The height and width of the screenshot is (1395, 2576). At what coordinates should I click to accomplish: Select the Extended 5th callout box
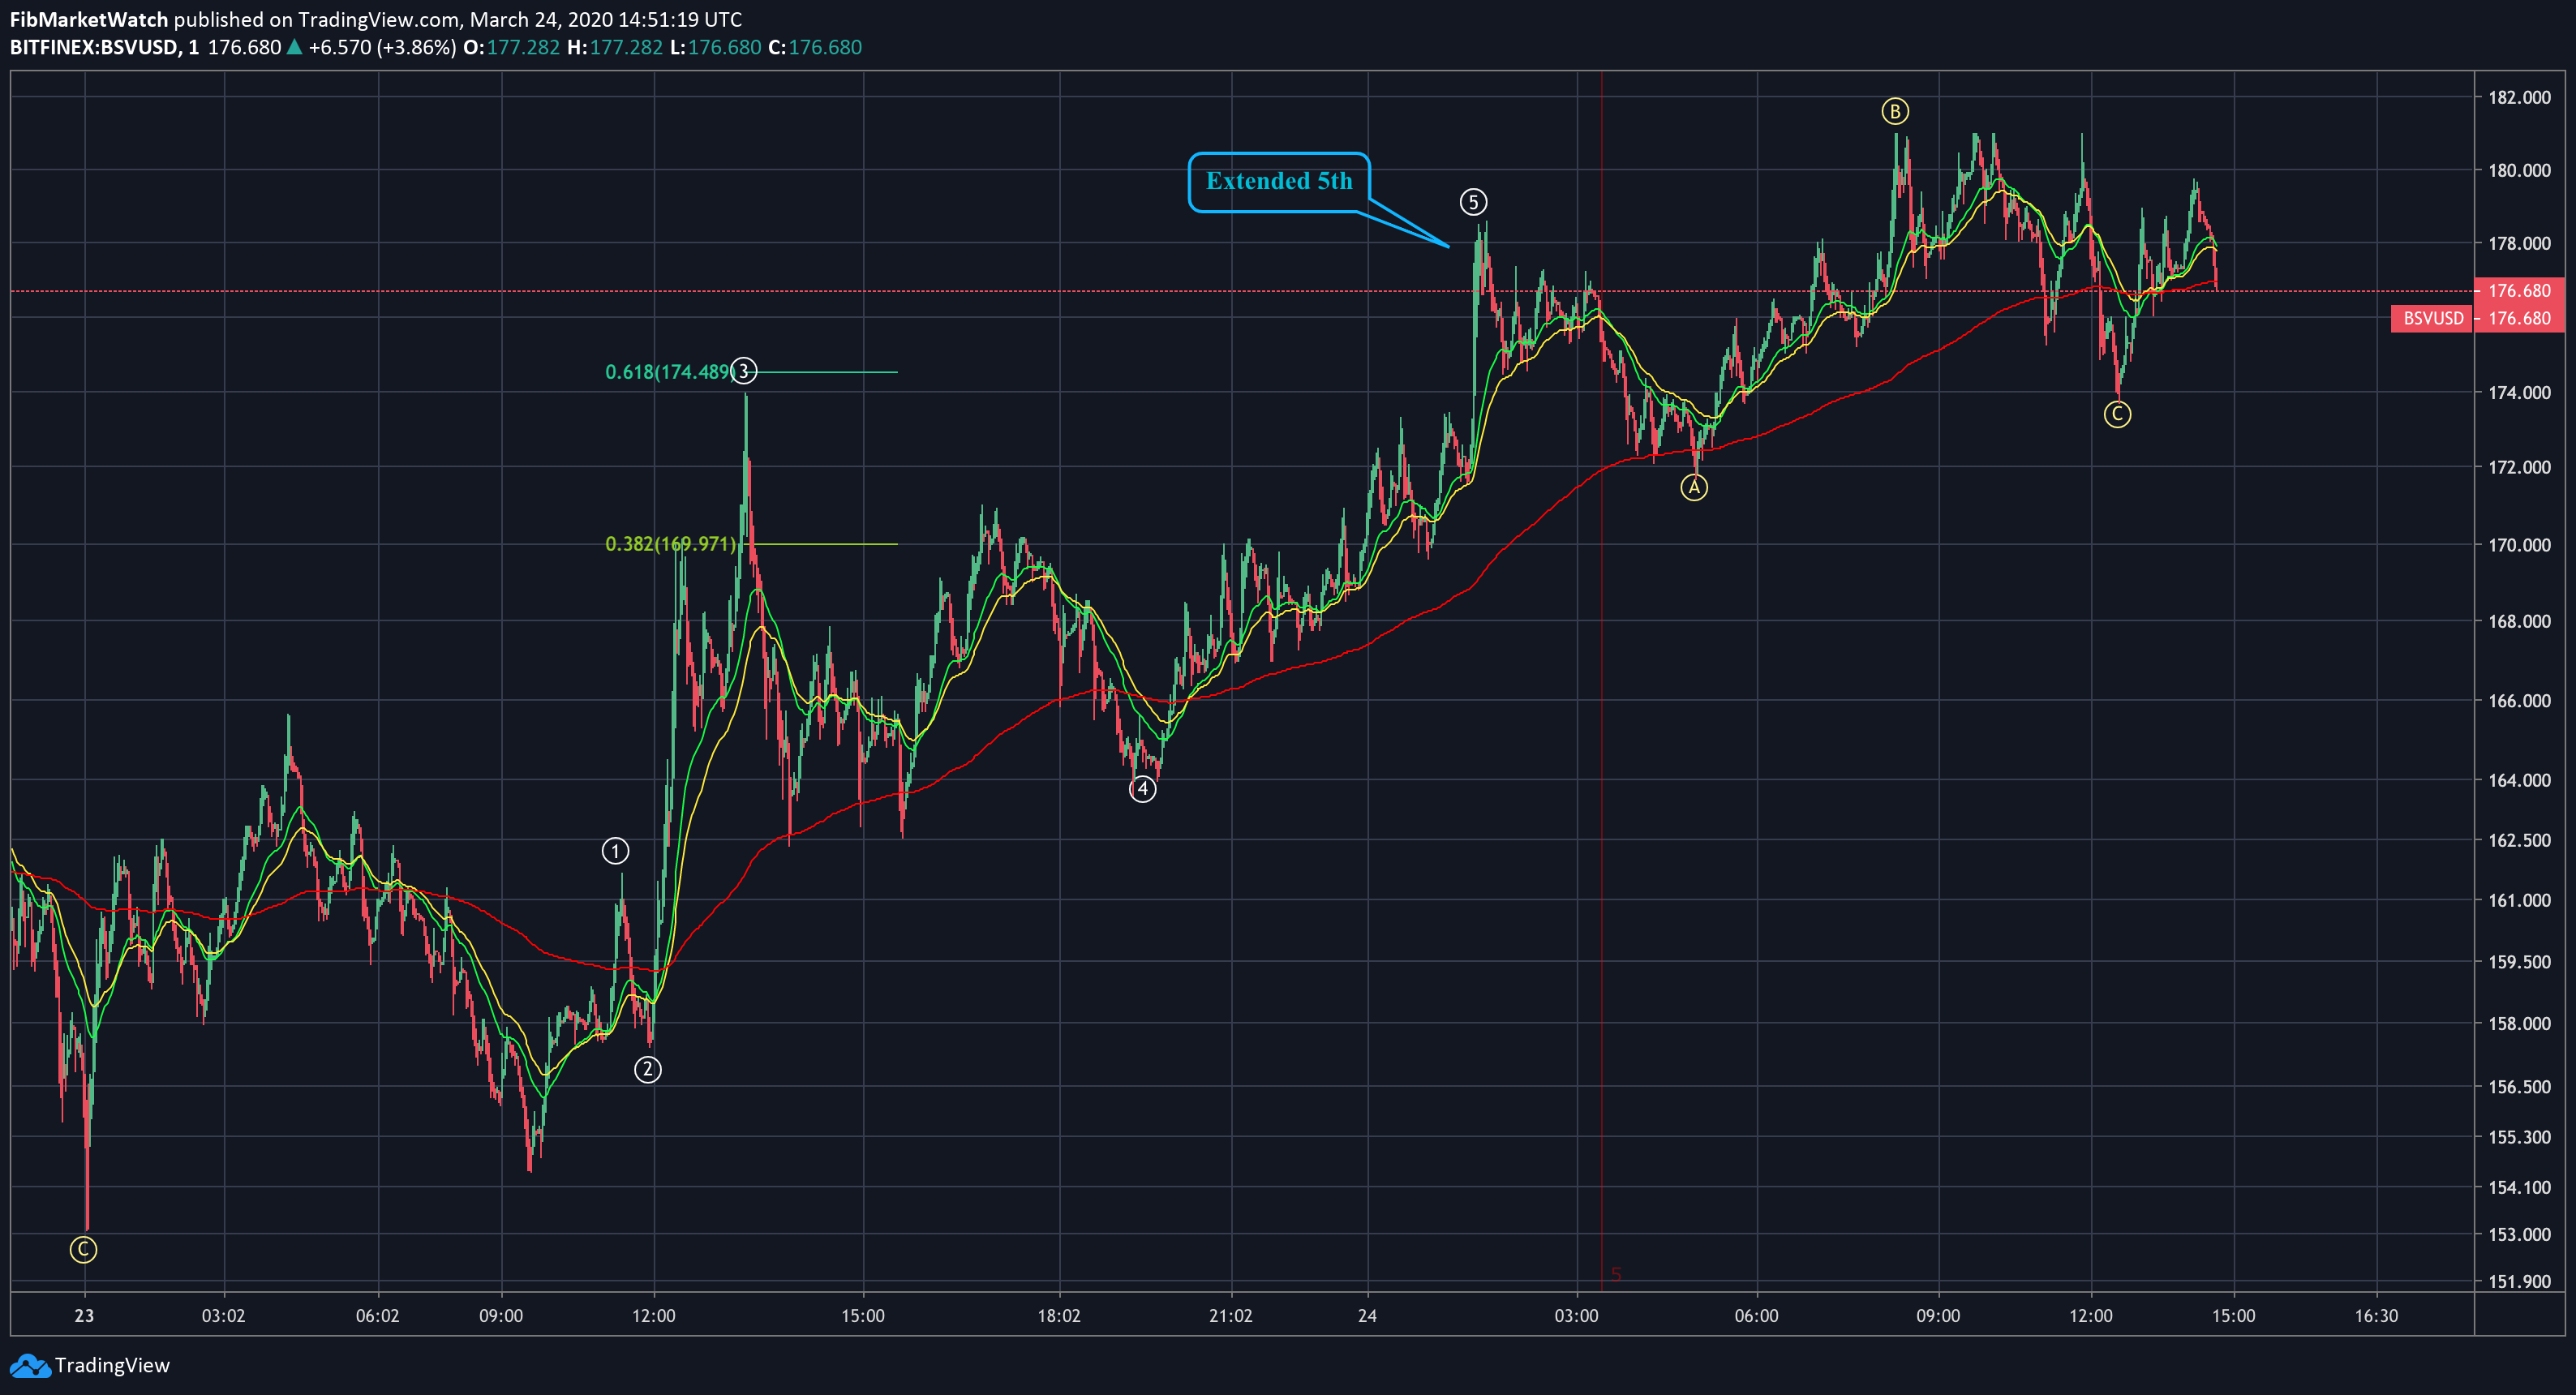pos(1279,182)
